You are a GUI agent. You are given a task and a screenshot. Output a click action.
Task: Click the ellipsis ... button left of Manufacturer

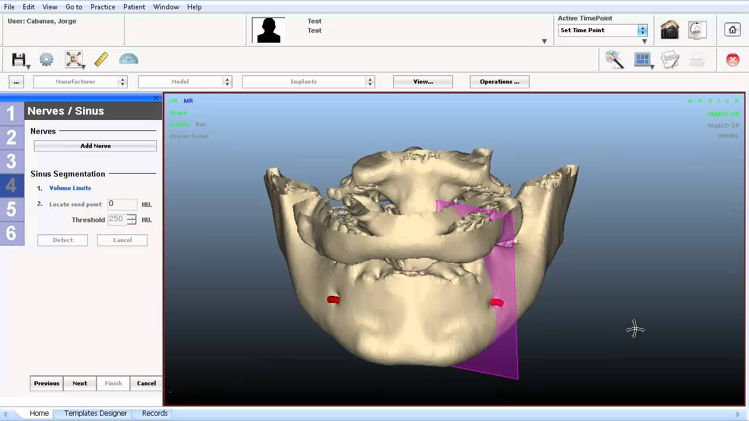[16, 82]
